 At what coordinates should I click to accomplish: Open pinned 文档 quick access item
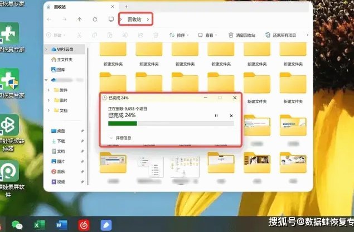click(x=58, y=151)
